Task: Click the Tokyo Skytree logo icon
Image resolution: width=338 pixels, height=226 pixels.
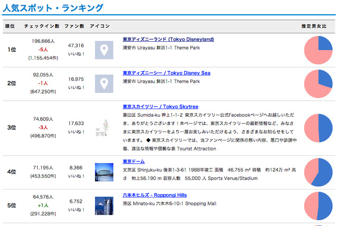Action: coord(102,128)
